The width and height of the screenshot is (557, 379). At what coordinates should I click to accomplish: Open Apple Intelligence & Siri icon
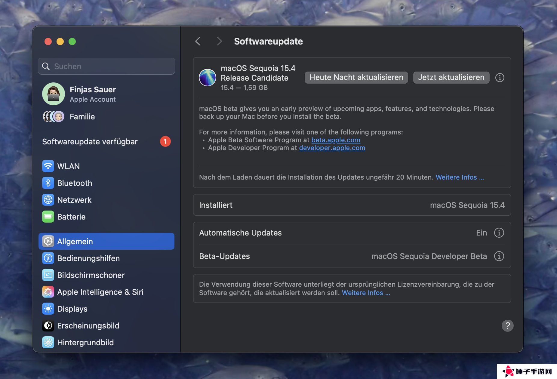tap(48, 292)
